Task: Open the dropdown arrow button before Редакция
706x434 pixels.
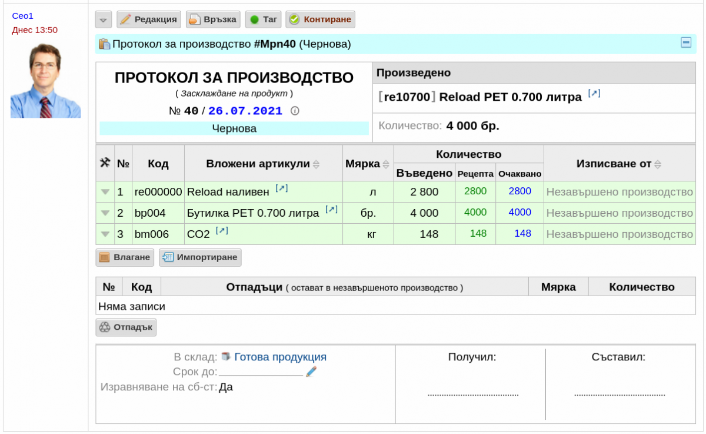Action: click(x=104, y=19)
